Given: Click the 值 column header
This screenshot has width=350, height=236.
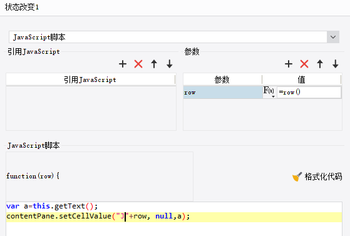Looking at the screenshot, I should 302,80.
